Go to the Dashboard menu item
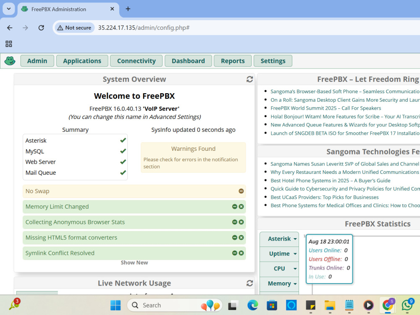The image size is (420, 315). 188,61
